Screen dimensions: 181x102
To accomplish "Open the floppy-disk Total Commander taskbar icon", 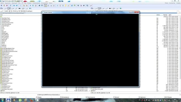I will (x=8, y=100).
